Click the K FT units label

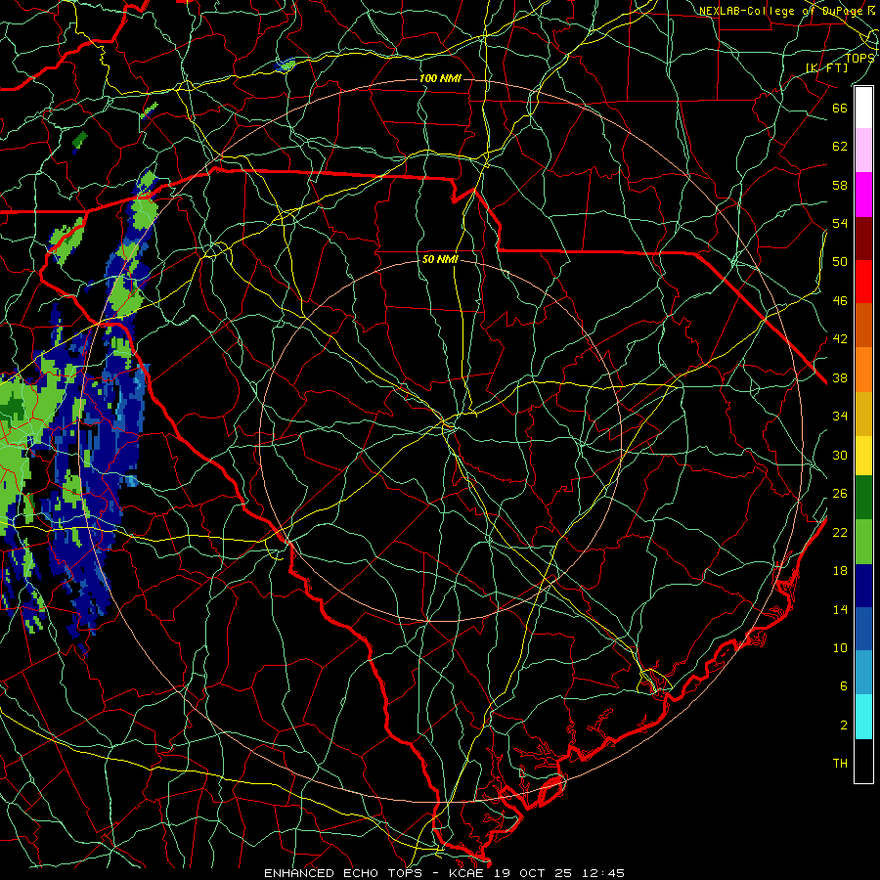coord(826,68)
